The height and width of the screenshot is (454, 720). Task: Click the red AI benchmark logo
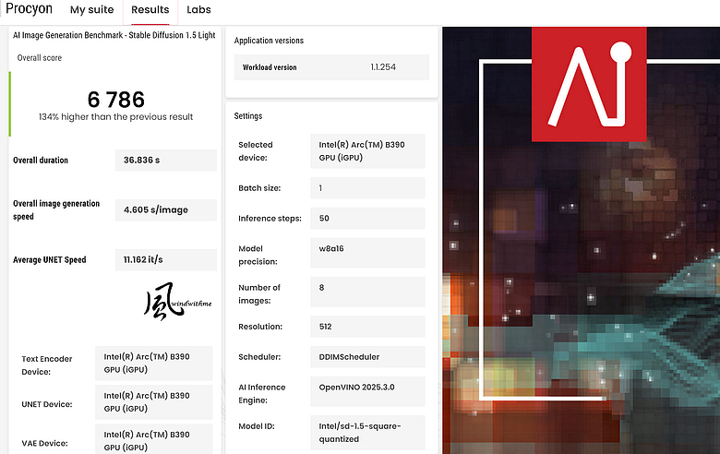coord(589,84)
